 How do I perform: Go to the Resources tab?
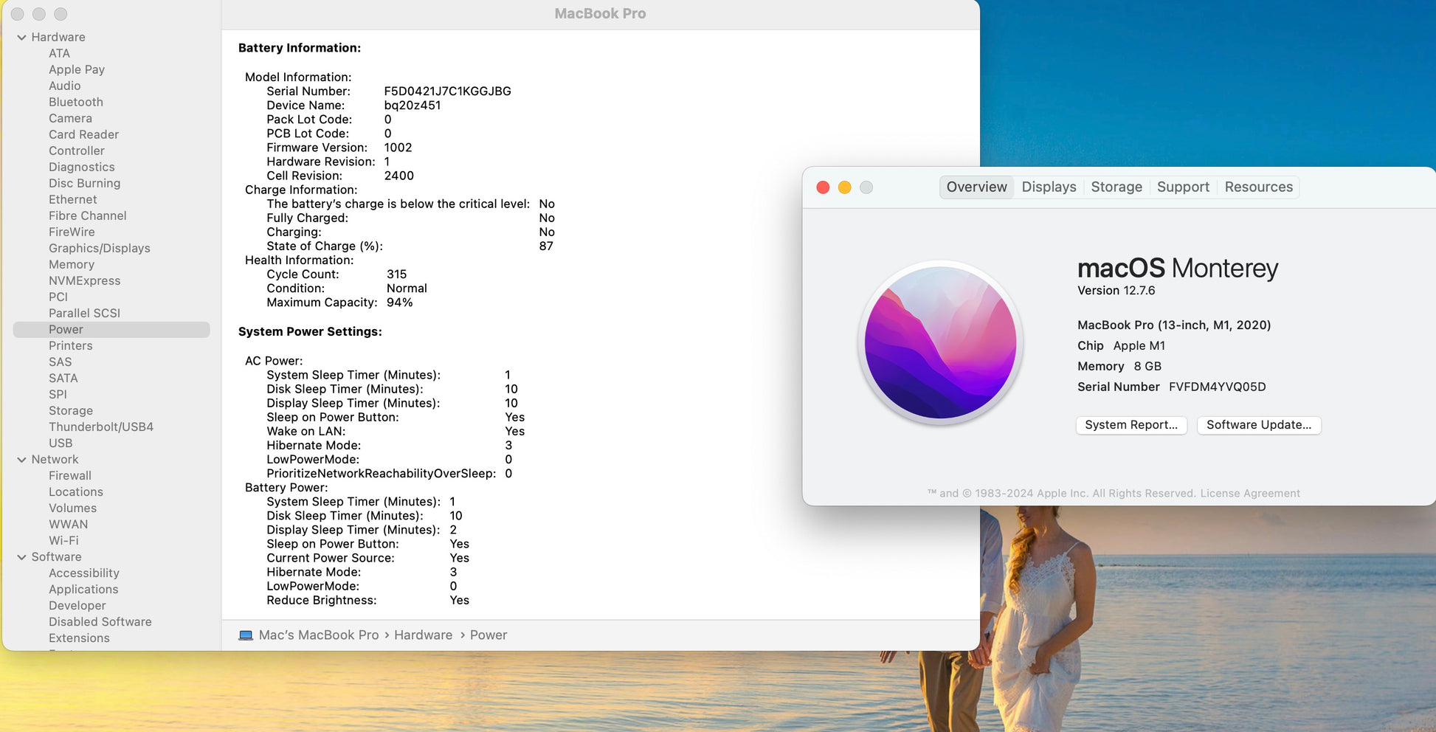(x=1258, y=187)
